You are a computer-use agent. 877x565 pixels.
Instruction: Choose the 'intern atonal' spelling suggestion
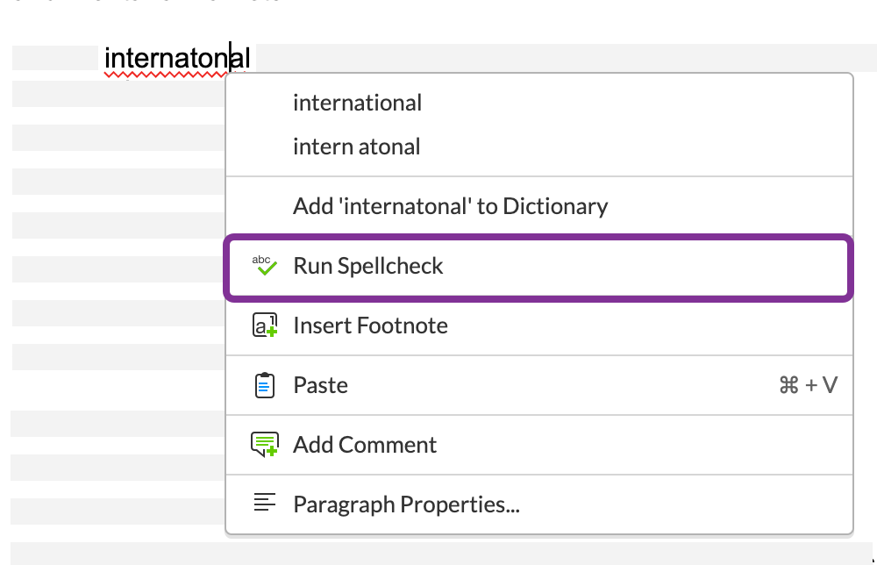point(539,147)
